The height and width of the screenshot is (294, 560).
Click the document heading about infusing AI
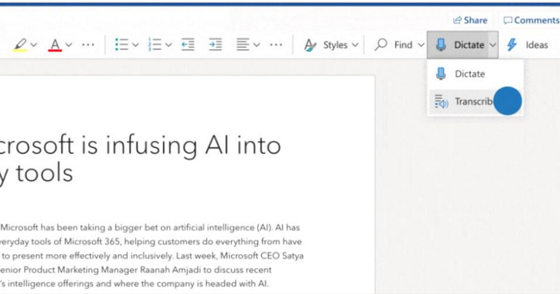click(x=140, y=159)
